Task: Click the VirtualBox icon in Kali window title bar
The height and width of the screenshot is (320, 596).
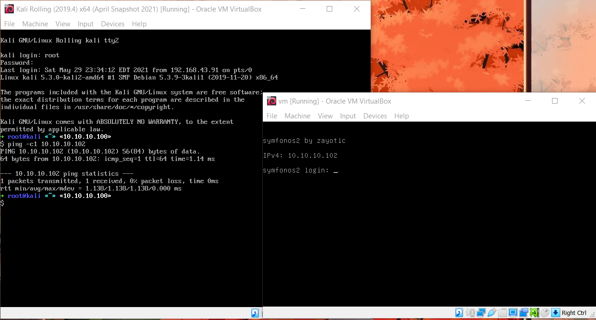Action: coord(9,9)
